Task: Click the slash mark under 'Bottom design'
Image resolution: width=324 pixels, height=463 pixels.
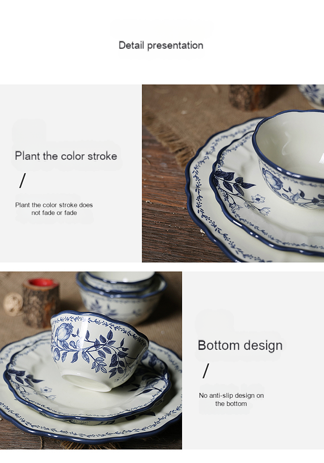Action: 206,371
